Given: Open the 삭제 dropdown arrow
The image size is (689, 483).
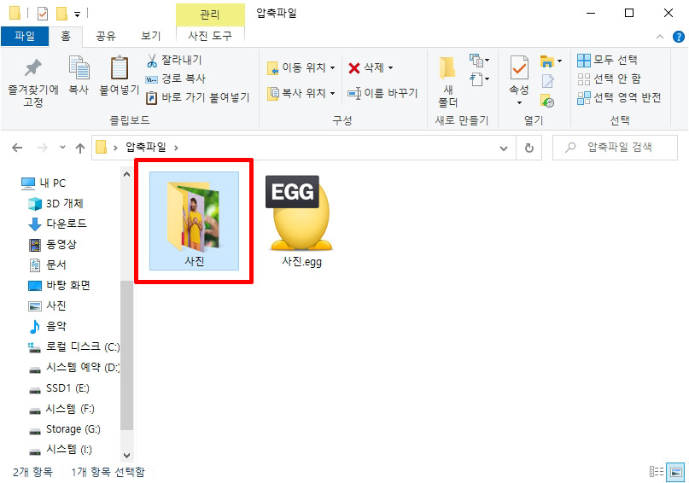Looking at the screenshot, I should point(390,67).
